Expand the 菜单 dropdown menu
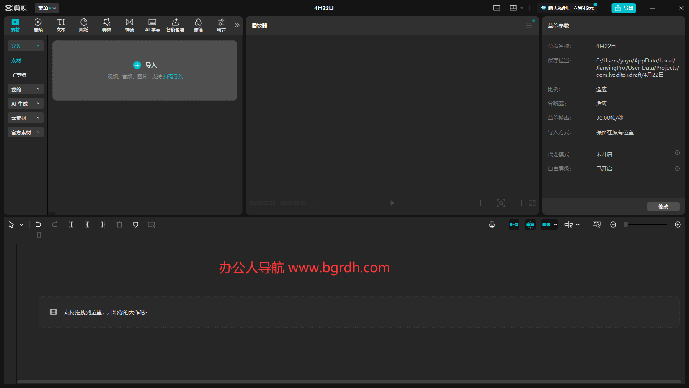Screen dimensions: 689x388 tap(47, 8)
